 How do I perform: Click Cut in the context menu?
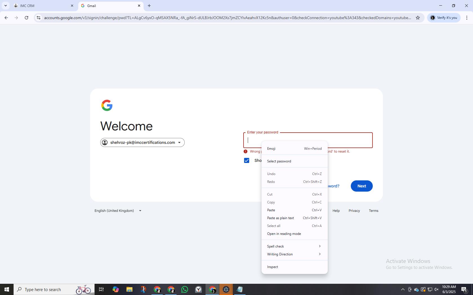pos(294,194)
